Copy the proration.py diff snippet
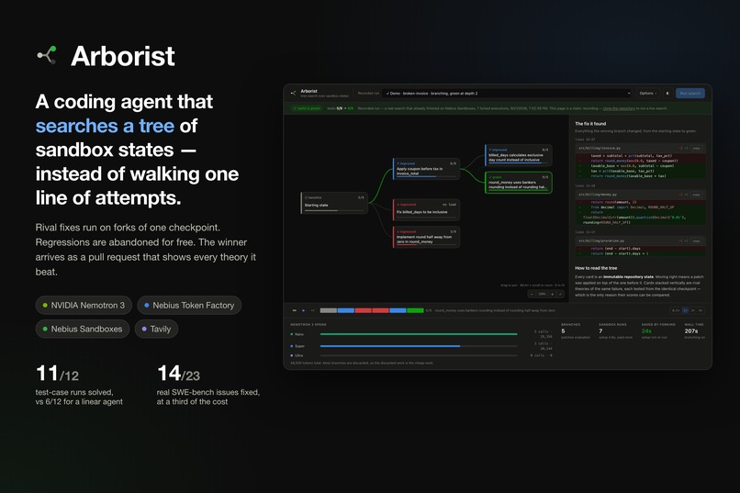 696,241
